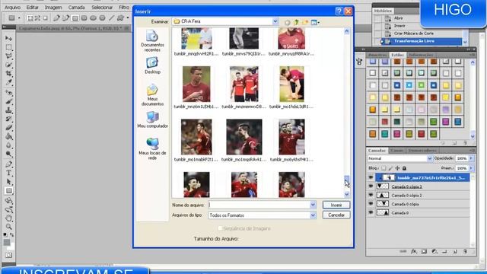Select the Eyedropper tool
Screen dimensions: 487x274
(8, 82)
